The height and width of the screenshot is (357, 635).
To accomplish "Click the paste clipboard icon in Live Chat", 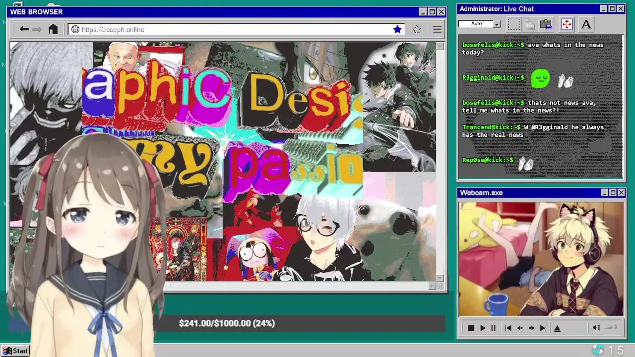I will [x=546, y=24].
